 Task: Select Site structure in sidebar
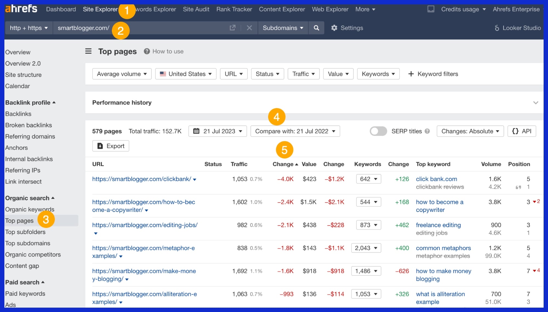24,75
